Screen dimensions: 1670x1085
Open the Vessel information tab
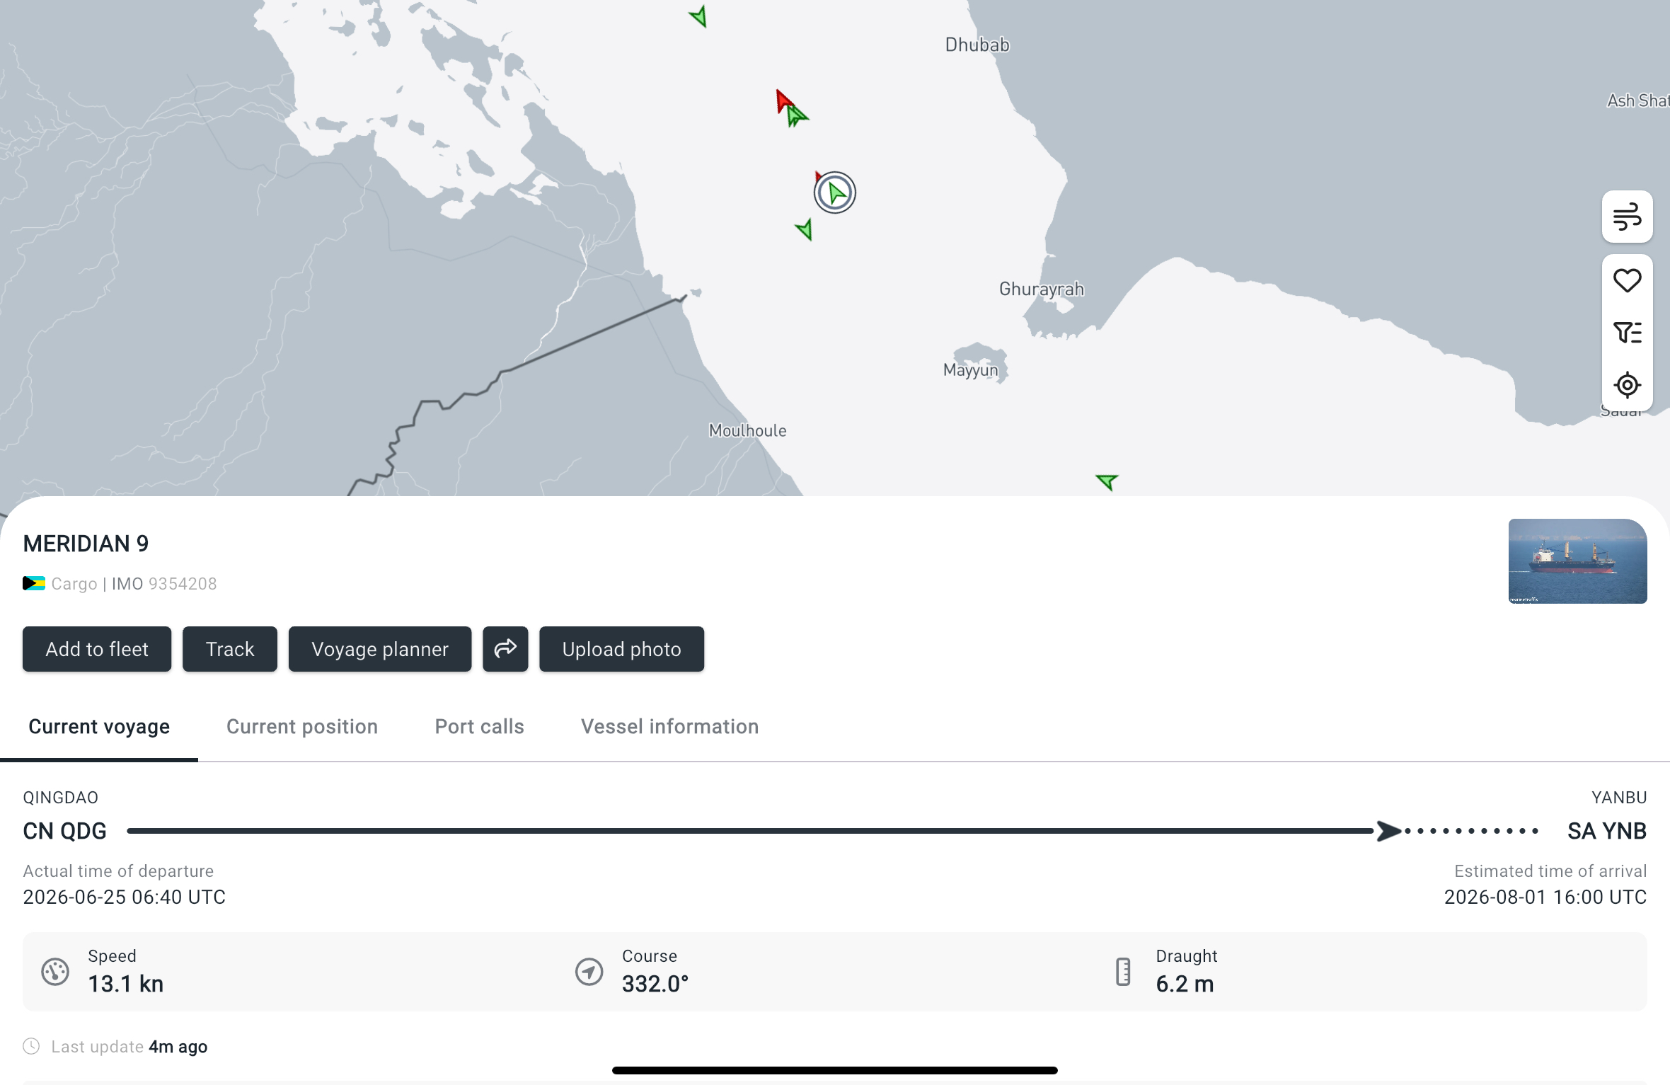coord(669,727)
